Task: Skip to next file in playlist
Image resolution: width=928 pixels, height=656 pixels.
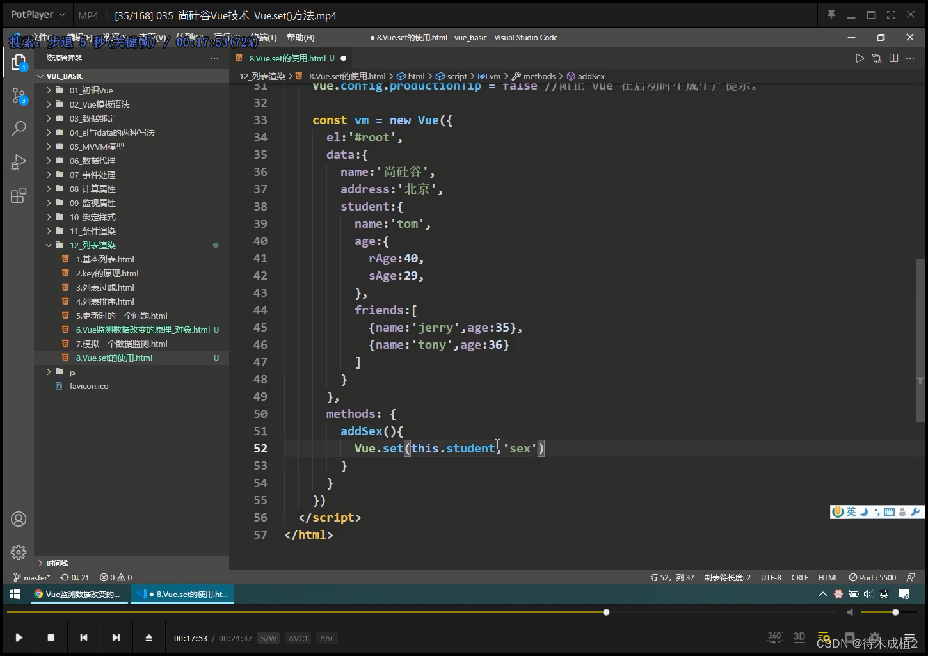Action: (x=116, y=637)
